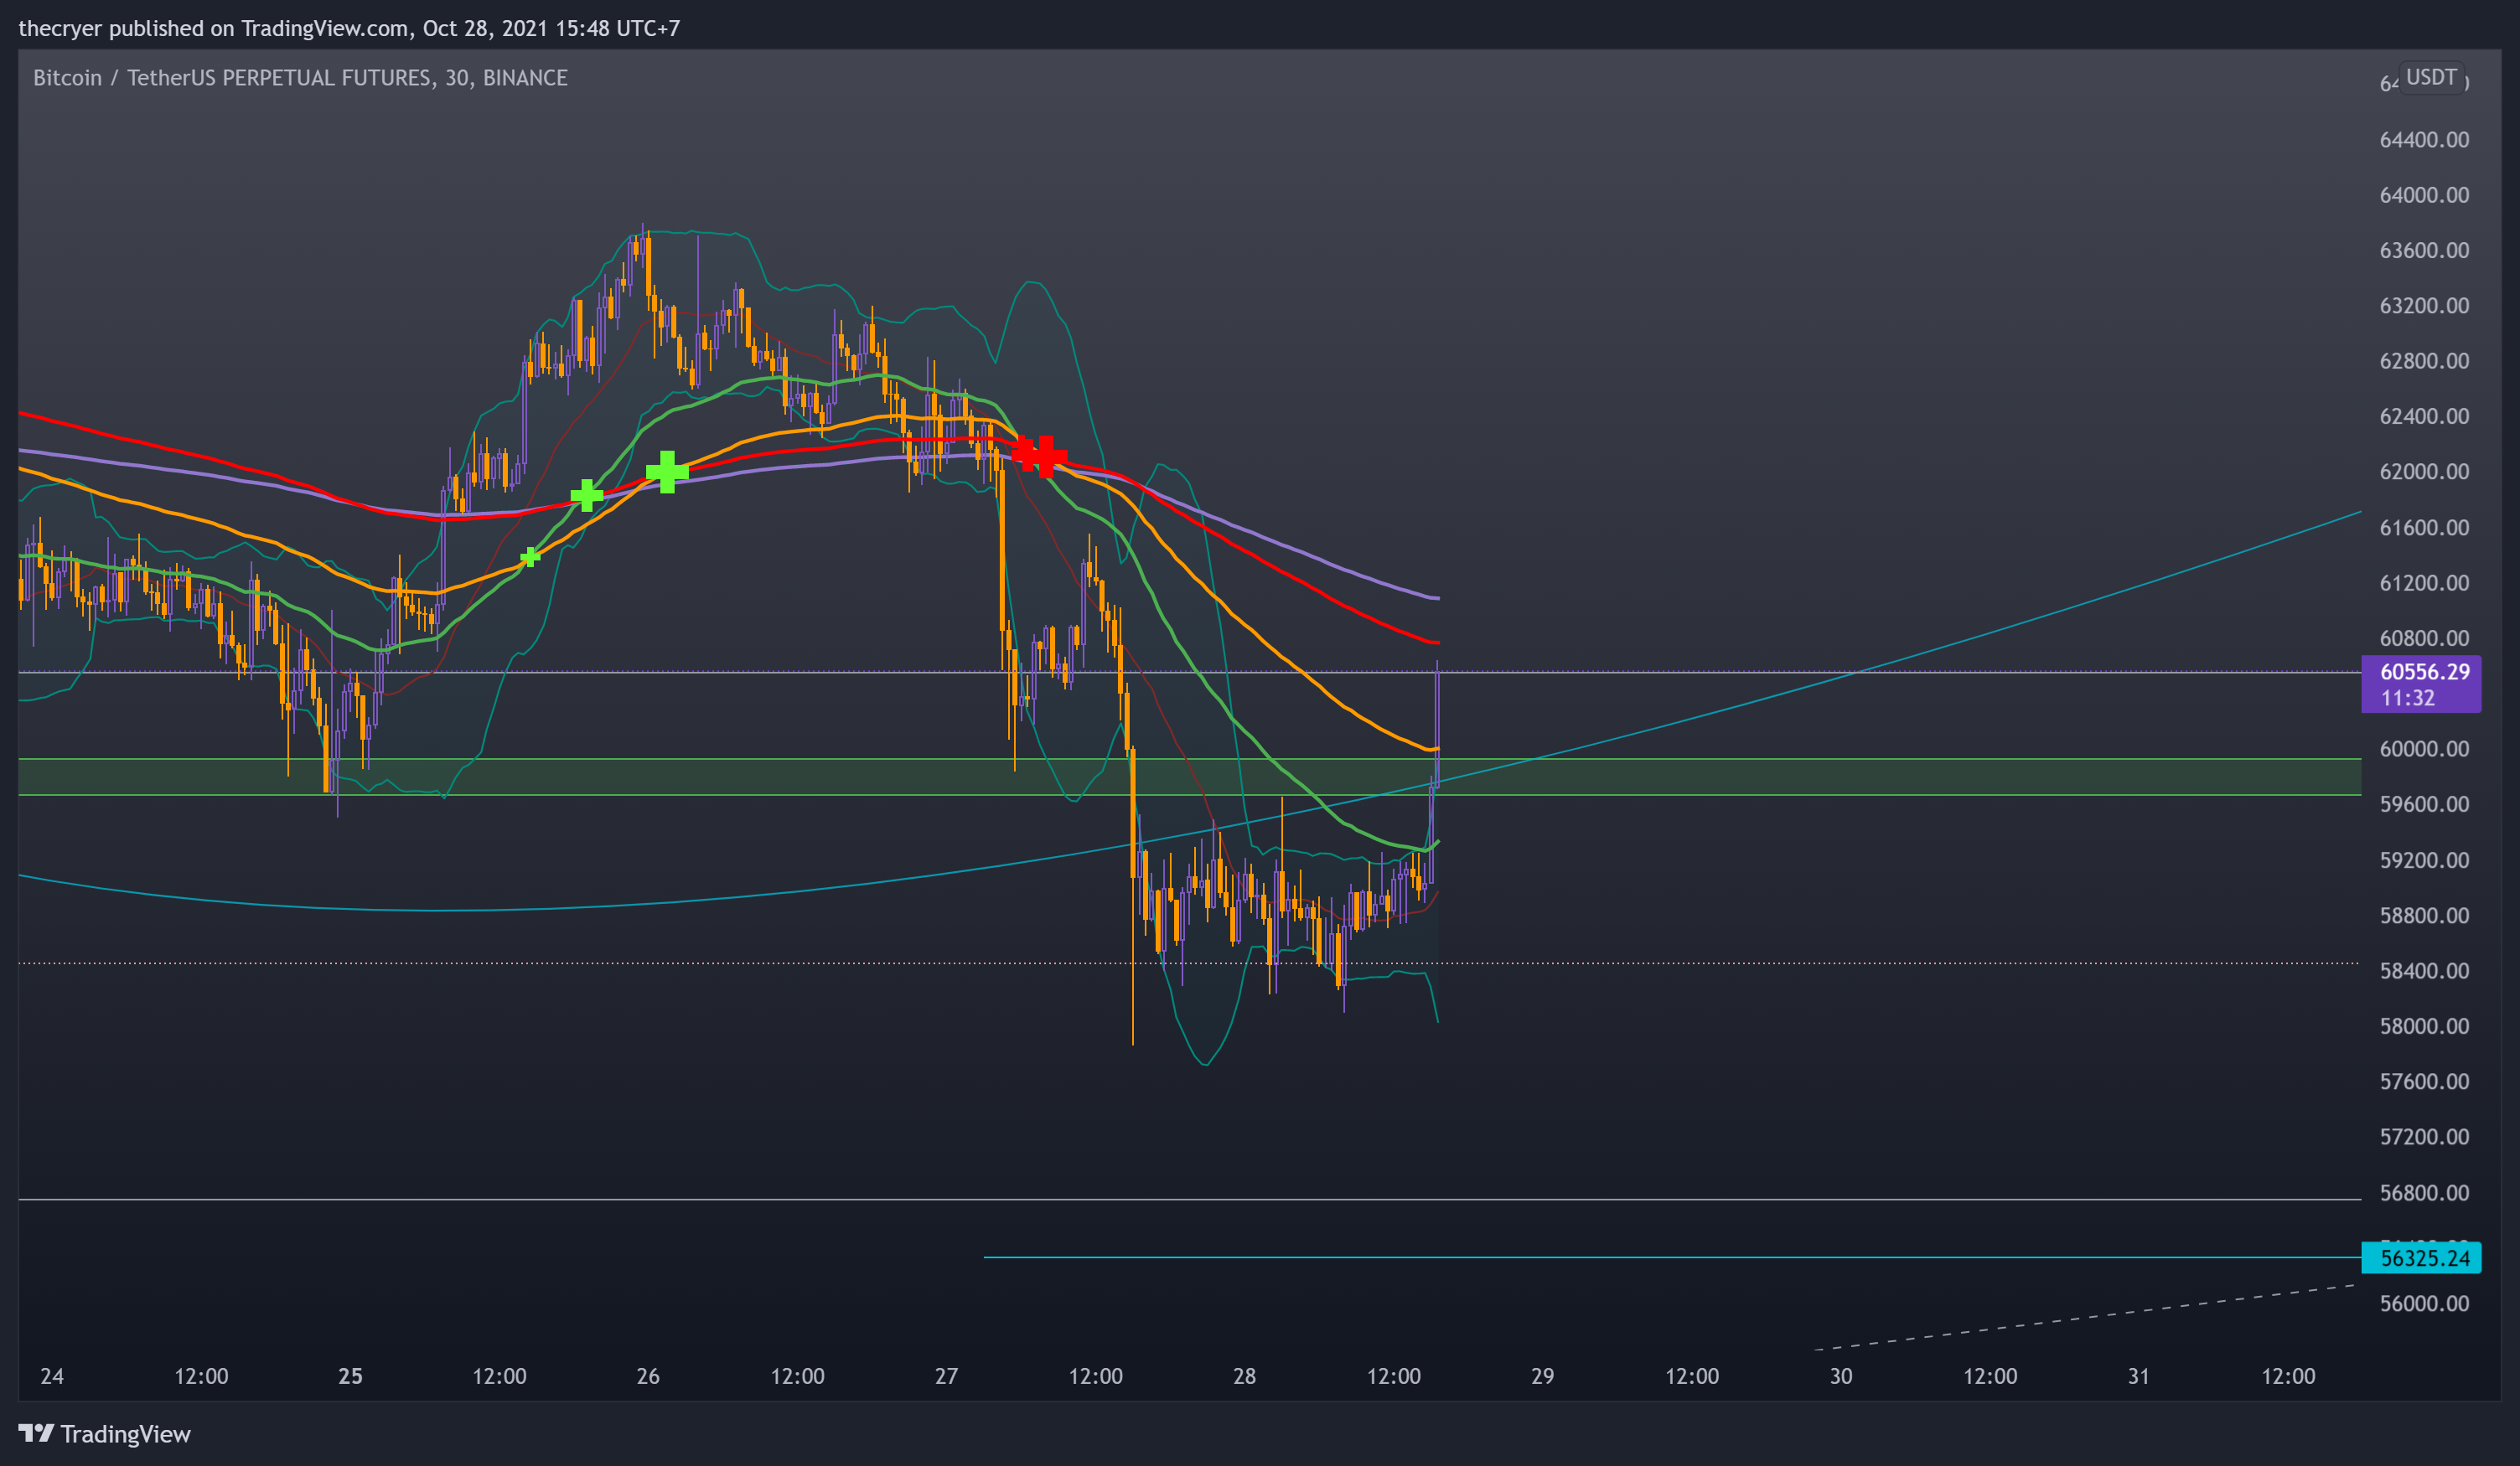The width and height of the screenshot is (2520, 1466).
Task: Click the 63600.00 price axis label
Action: (x=2424, y=250)
